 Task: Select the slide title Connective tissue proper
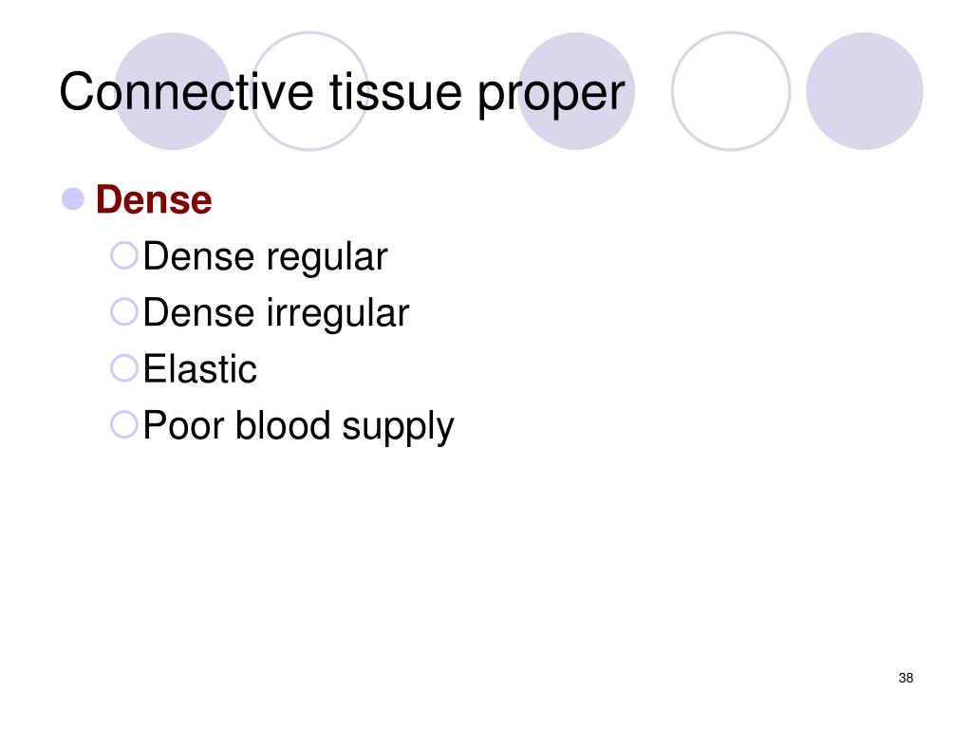(342, 93)
